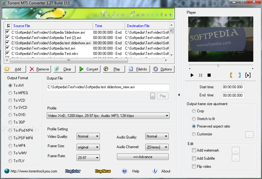262x179 pixels.
Task: Uncheck Softpedia Test (2).avi row checkbox
Action: (x=7, y=37)
